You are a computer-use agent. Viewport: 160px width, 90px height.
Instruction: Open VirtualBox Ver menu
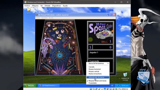(41, 6)
